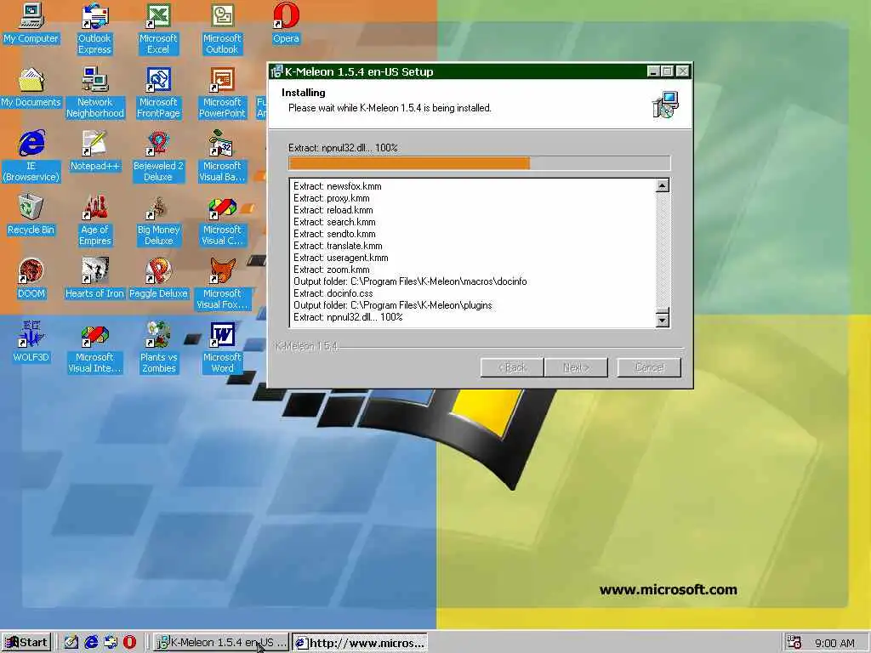Launch Microsoft FrontPage shortcut

point(158,93)
